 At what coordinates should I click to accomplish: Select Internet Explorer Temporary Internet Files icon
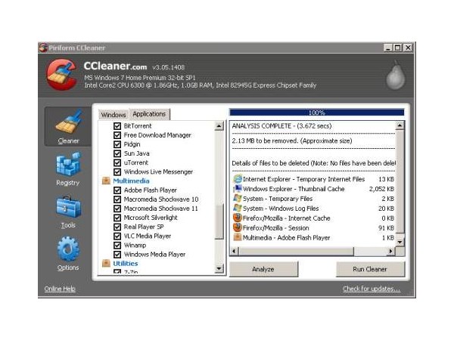pyautogui.click(x=238, y=179)
